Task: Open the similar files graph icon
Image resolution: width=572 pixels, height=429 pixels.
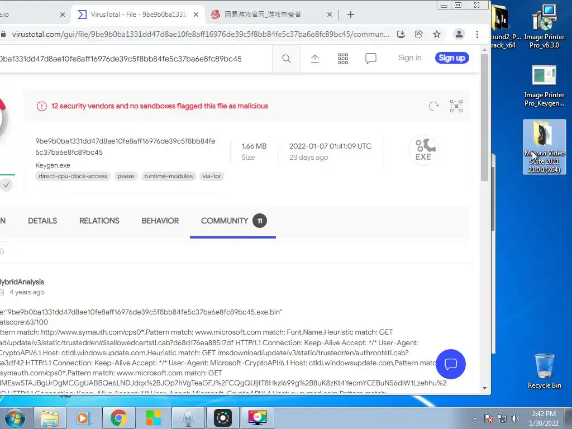Action: click(456, 106)
